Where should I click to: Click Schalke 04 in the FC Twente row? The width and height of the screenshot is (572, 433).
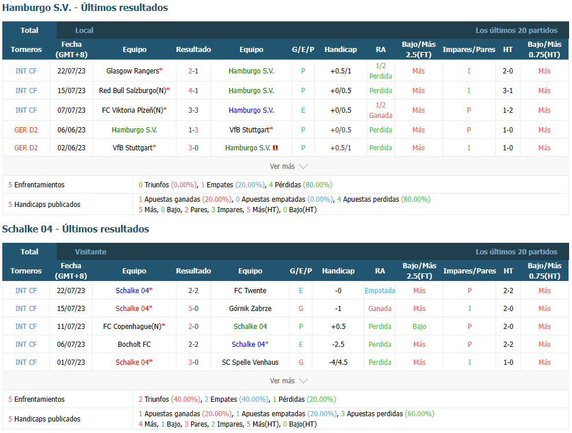(134, 291)
